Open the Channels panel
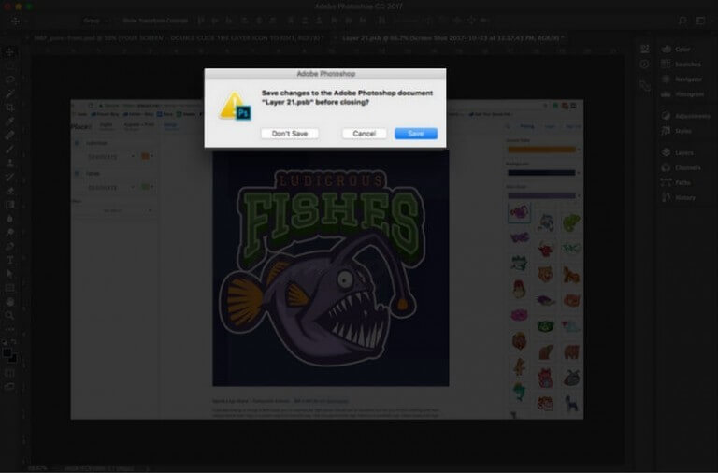The width and height of the screenshot is (718, 473). [x=682, y=168]
